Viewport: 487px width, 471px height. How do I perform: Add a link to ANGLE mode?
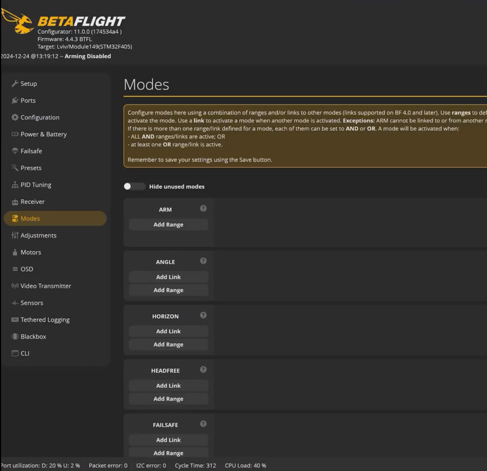click(168, 277)
